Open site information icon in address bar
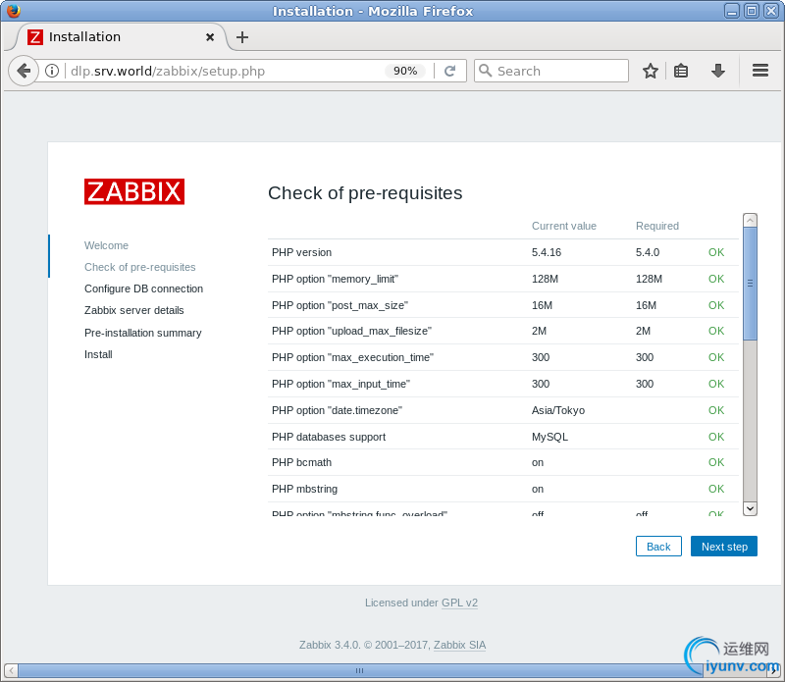 click(x=52, y=71)
